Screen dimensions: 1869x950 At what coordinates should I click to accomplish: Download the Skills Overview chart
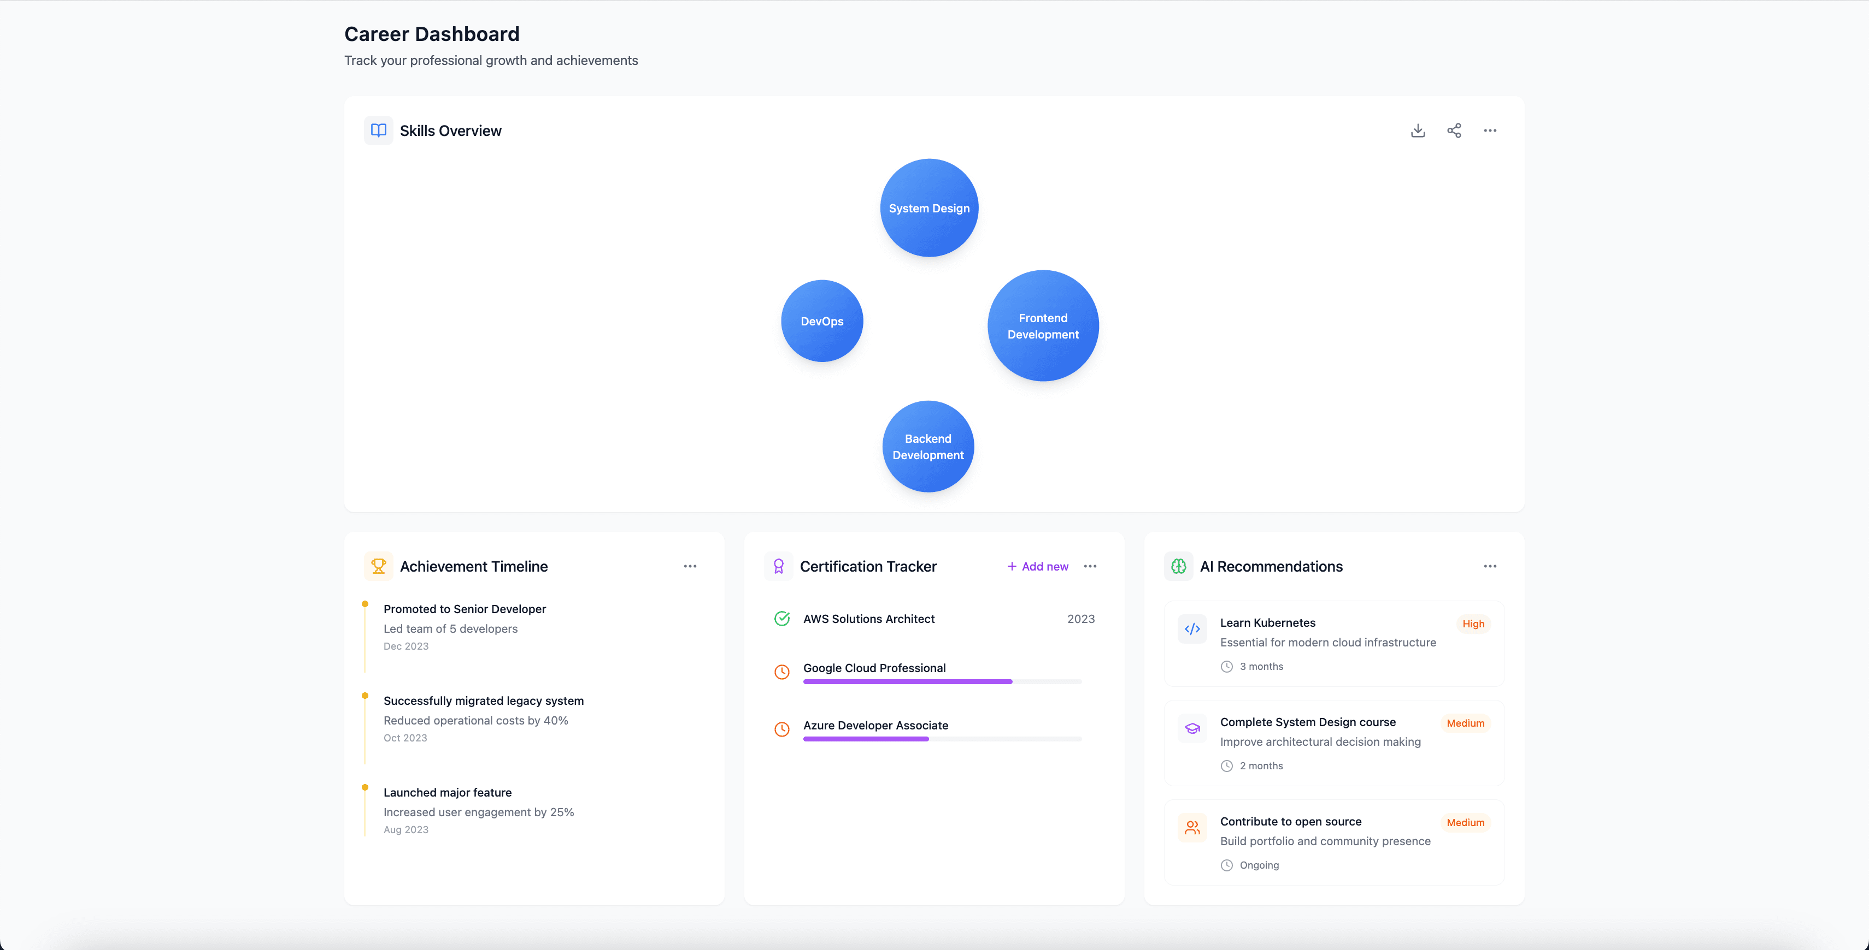click(x=1418, y=130)
